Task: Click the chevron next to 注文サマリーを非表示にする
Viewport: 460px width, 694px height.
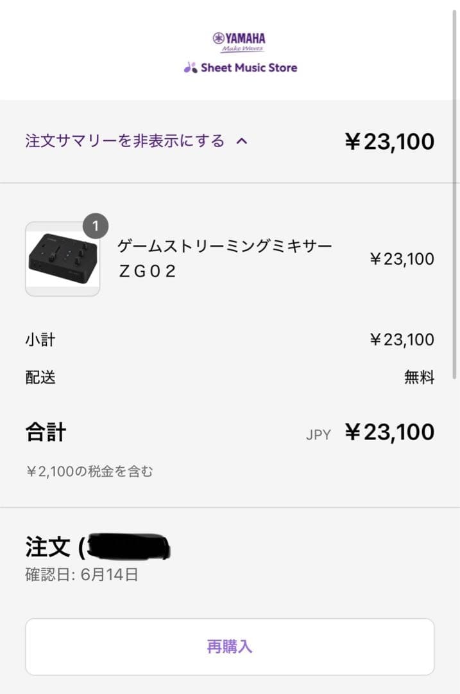Action: pos(243,141)
